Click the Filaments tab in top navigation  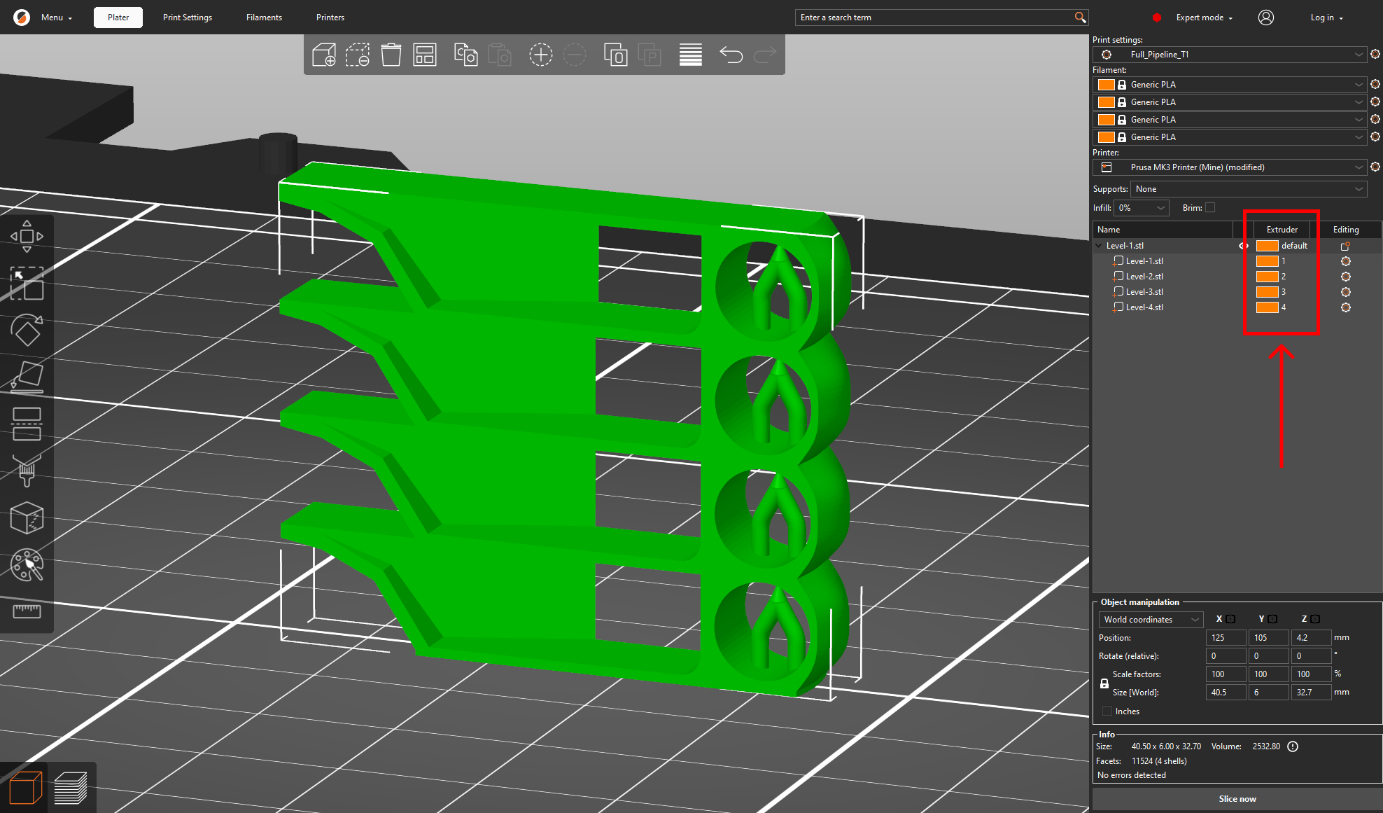262,18
